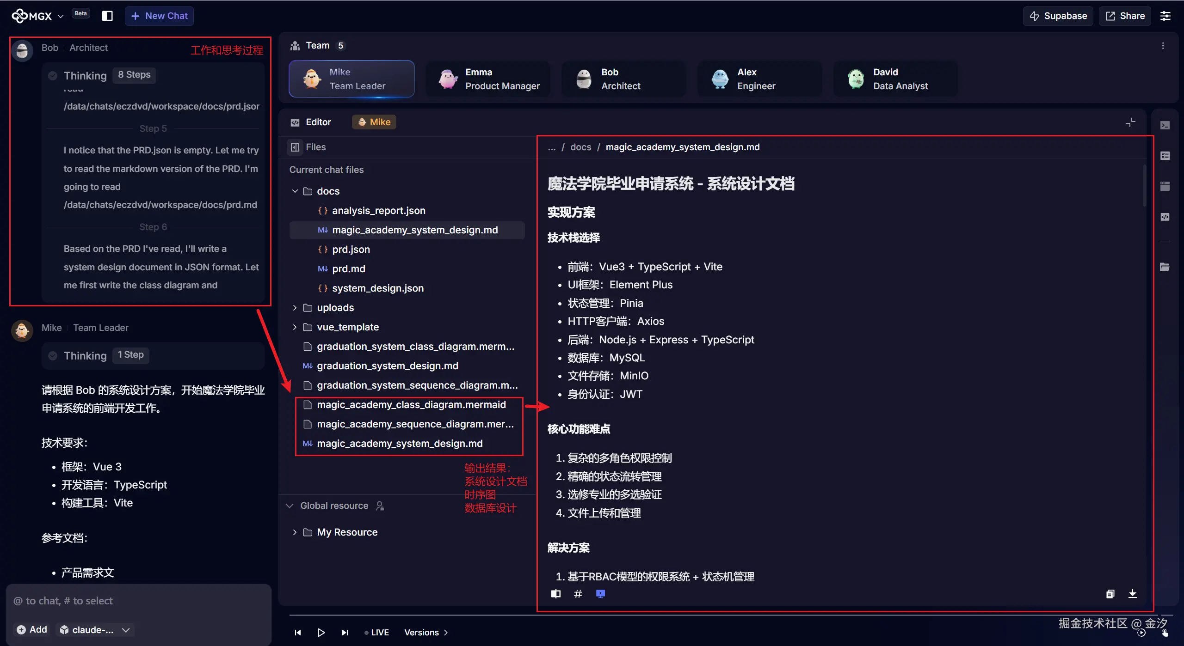Skip to next step in playback

(x=345, y=632)
